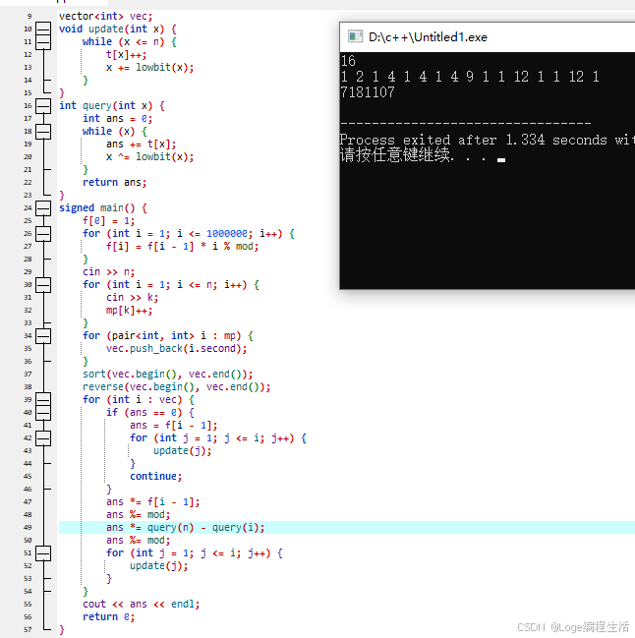Click the line 'f[0] = 1;'
Screen dimensions: 635x638
tap(108, 220)
